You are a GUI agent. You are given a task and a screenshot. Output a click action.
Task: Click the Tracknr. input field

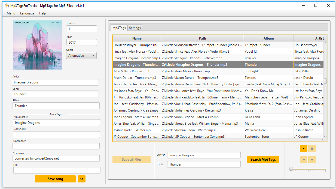point(81,29)
